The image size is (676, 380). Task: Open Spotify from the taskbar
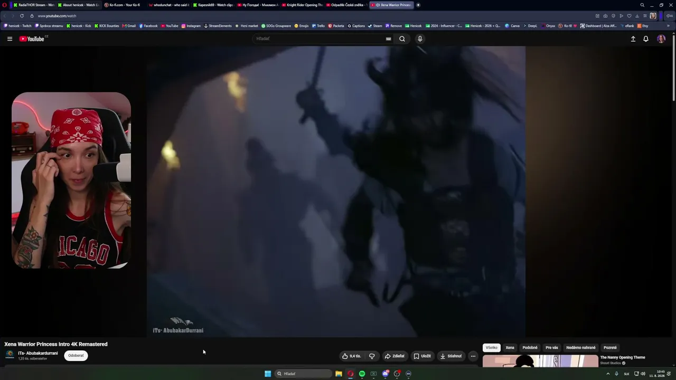click(x=362, y=374)
